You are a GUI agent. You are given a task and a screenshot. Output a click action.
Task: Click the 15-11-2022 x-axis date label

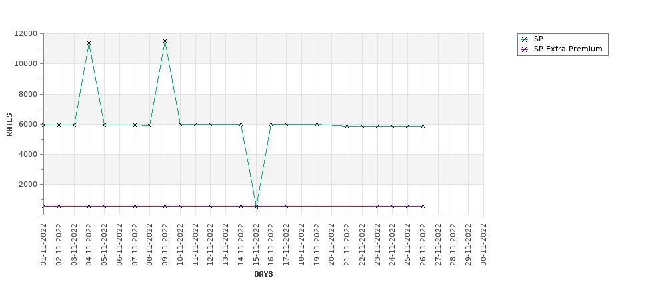(x=256, y=245)
